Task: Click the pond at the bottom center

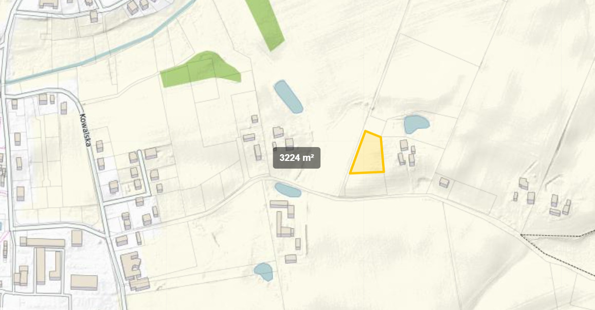Action: (263, 271)
